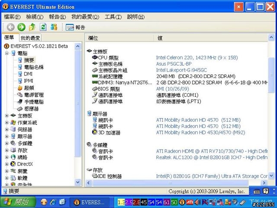Click the Intel 82801G IDE controller link
Viewport: 277px width, 208px height.
click(x=212, y=176)
